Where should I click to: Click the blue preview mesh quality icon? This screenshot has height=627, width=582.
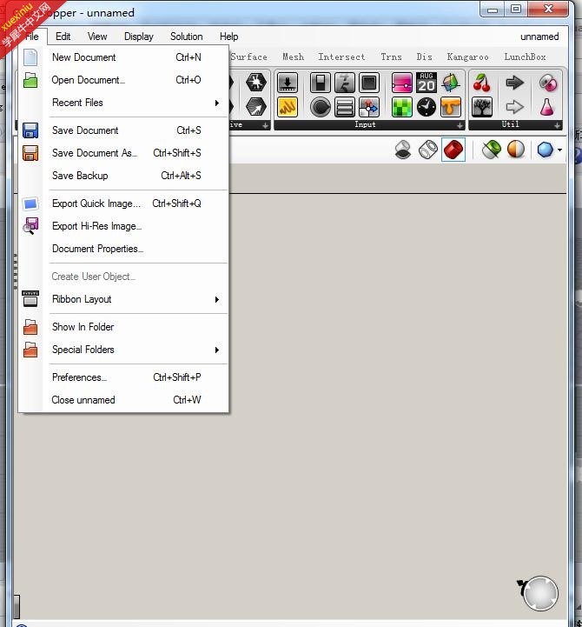545,150
